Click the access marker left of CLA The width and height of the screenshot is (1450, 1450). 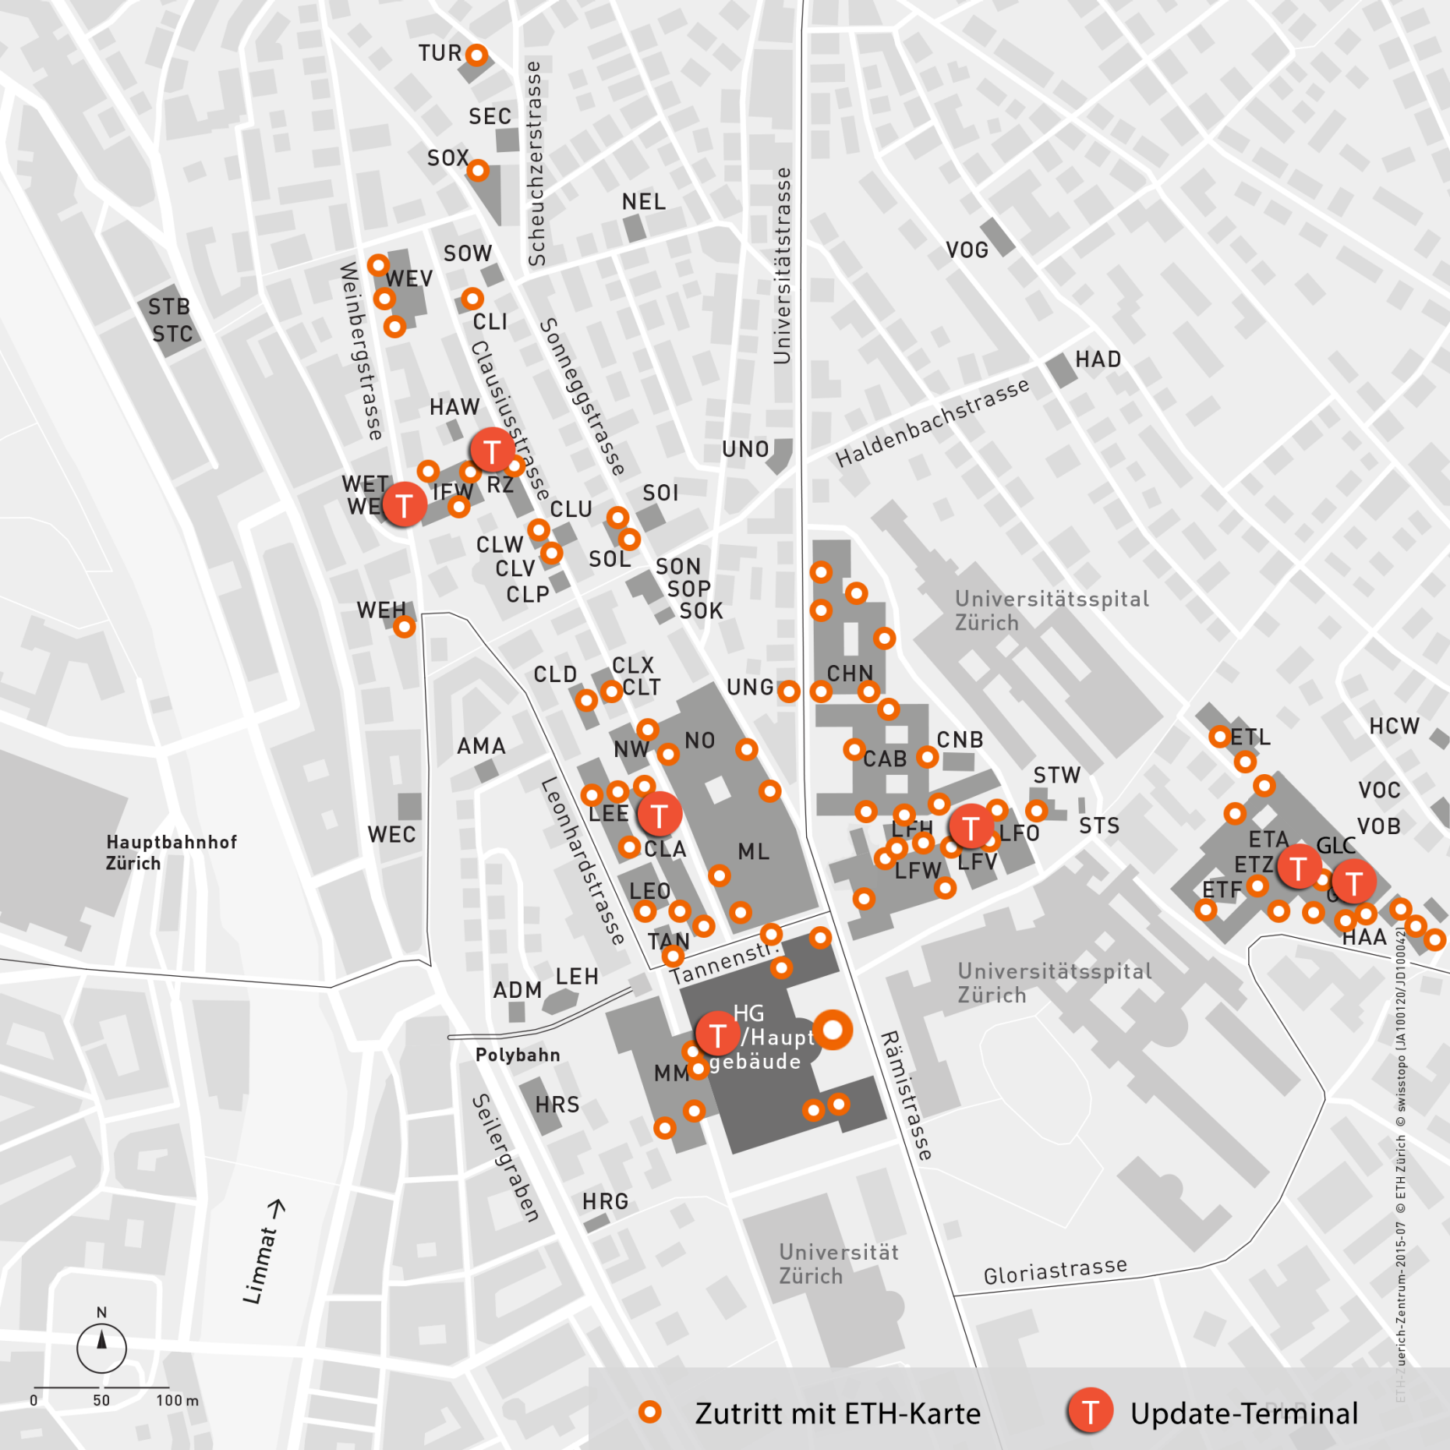(630, 847)
